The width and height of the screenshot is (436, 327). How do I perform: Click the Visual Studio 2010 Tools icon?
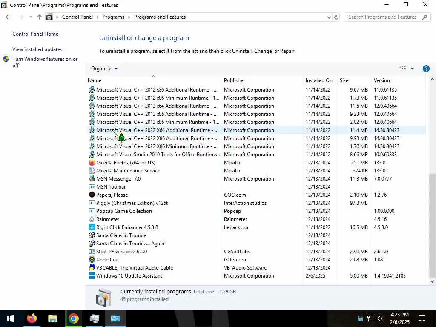(92, 154)
